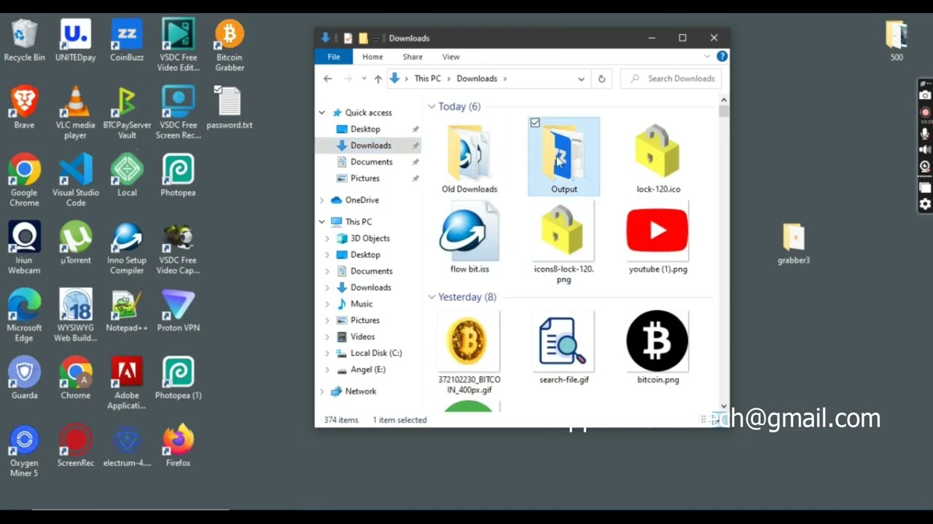
Task: Select Desktop under Quick access
Action: (x=365, y=130)
